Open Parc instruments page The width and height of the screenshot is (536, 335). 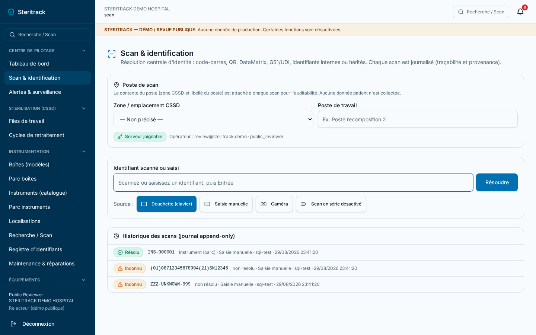[48, 207]
